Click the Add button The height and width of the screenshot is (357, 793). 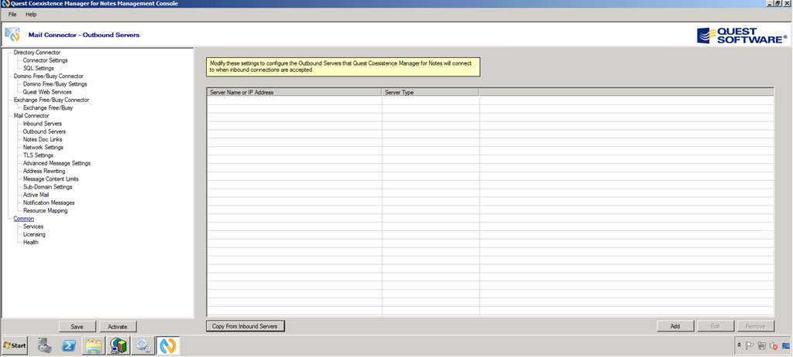coord(675,326)
